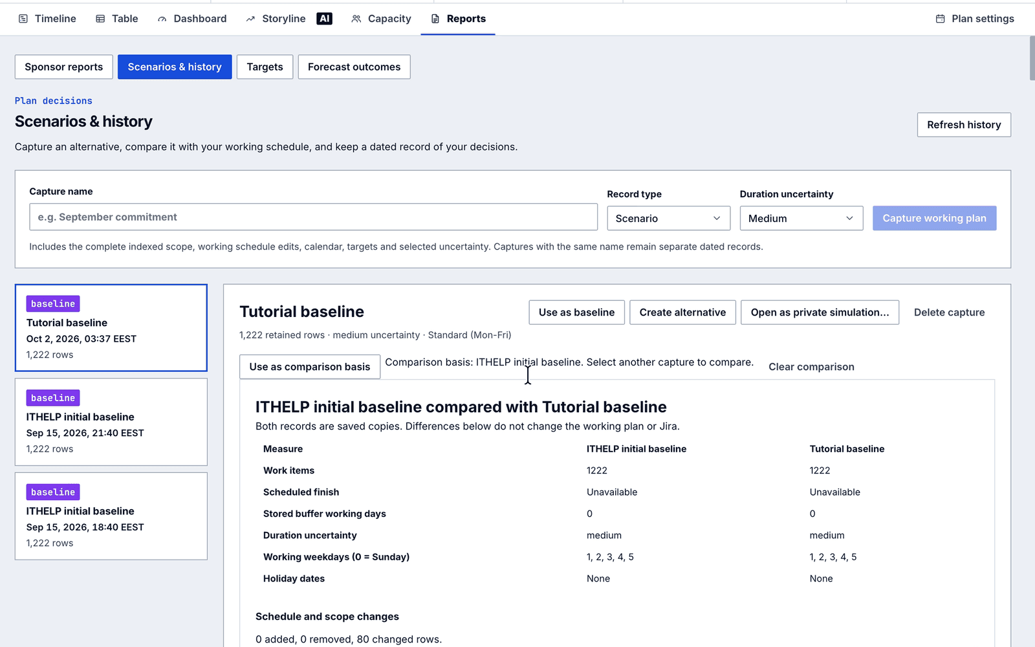Click the Plan decisions breadcrumb link
1035x647 pixels.
pyautogui.click(x=54, y=101)
